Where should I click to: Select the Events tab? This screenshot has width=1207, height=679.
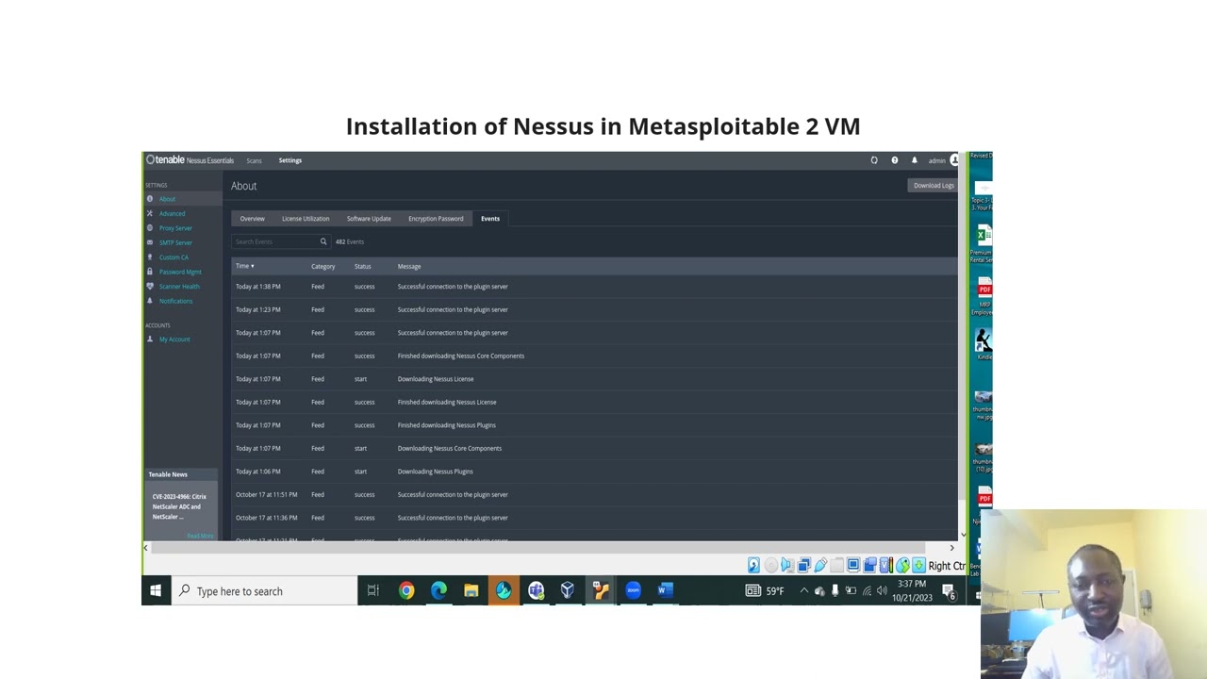tap(490, 219)
